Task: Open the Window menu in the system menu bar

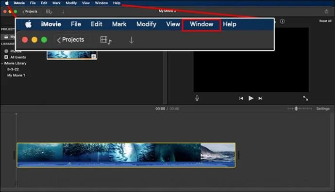Action: [x=101, y=3]
